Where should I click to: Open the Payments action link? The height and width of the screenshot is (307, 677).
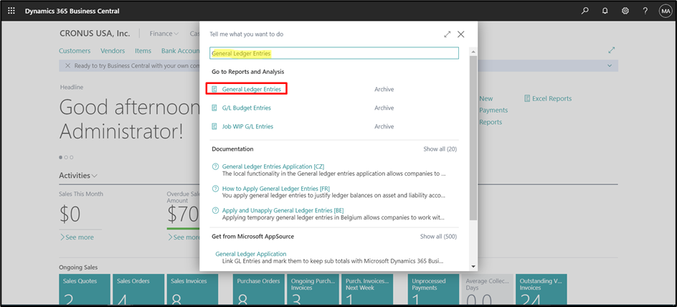(x=493, y=110)
